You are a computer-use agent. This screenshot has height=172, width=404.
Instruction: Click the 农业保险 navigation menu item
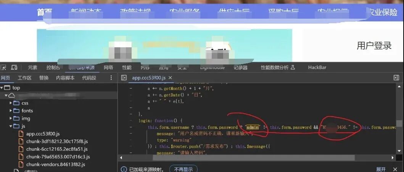383,12
